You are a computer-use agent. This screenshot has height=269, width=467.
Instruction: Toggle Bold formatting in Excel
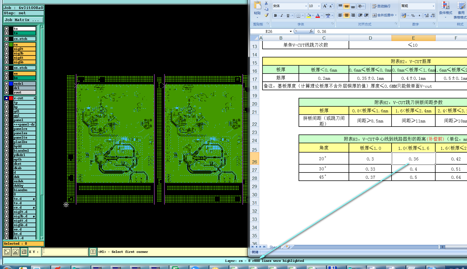275,16
